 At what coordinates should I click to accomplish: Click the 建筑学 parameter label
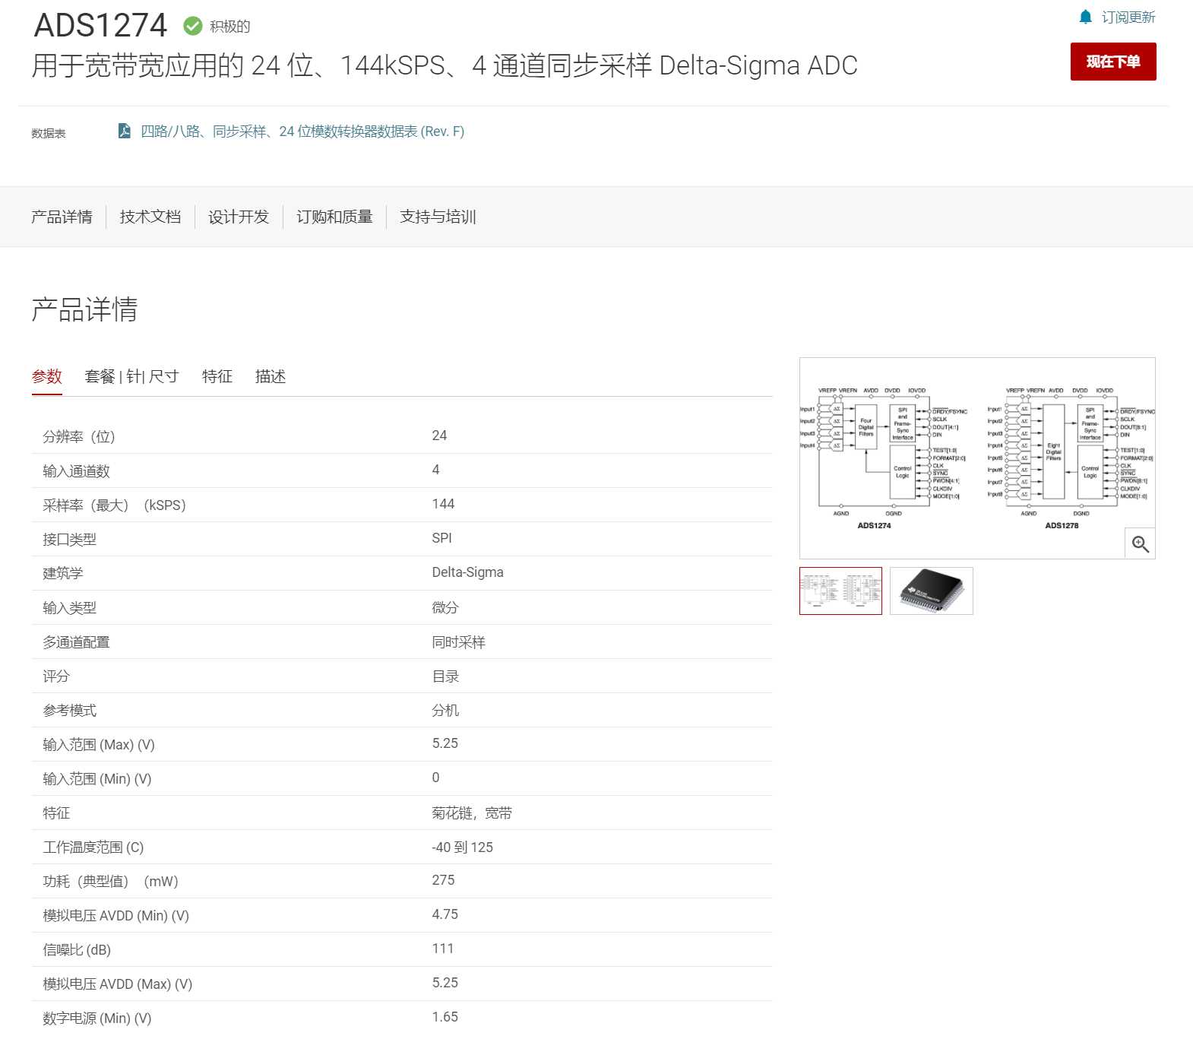point(62,573)
